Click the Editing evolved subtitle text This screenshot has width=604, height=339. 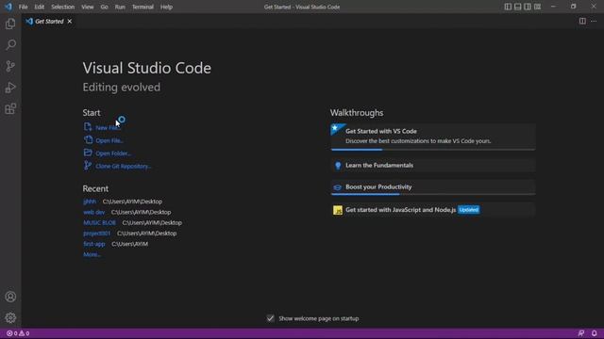click(x=122, y=88)
